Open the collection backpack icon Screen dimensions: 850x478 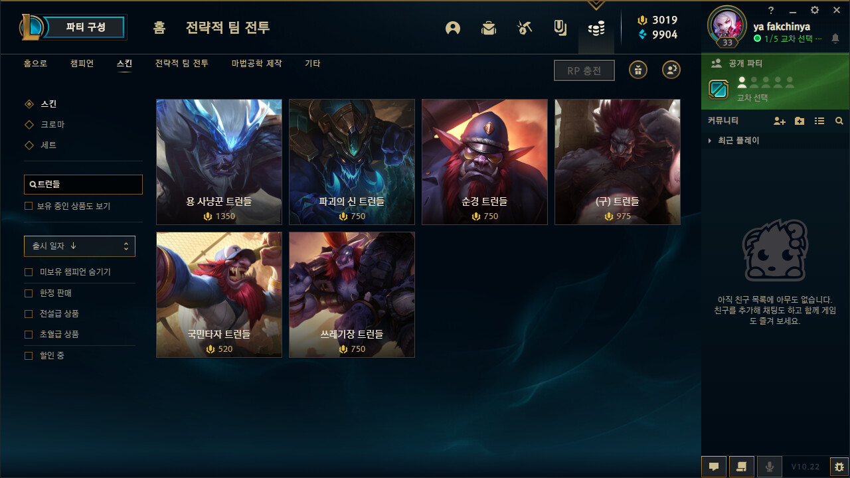[x=489, y=28]
